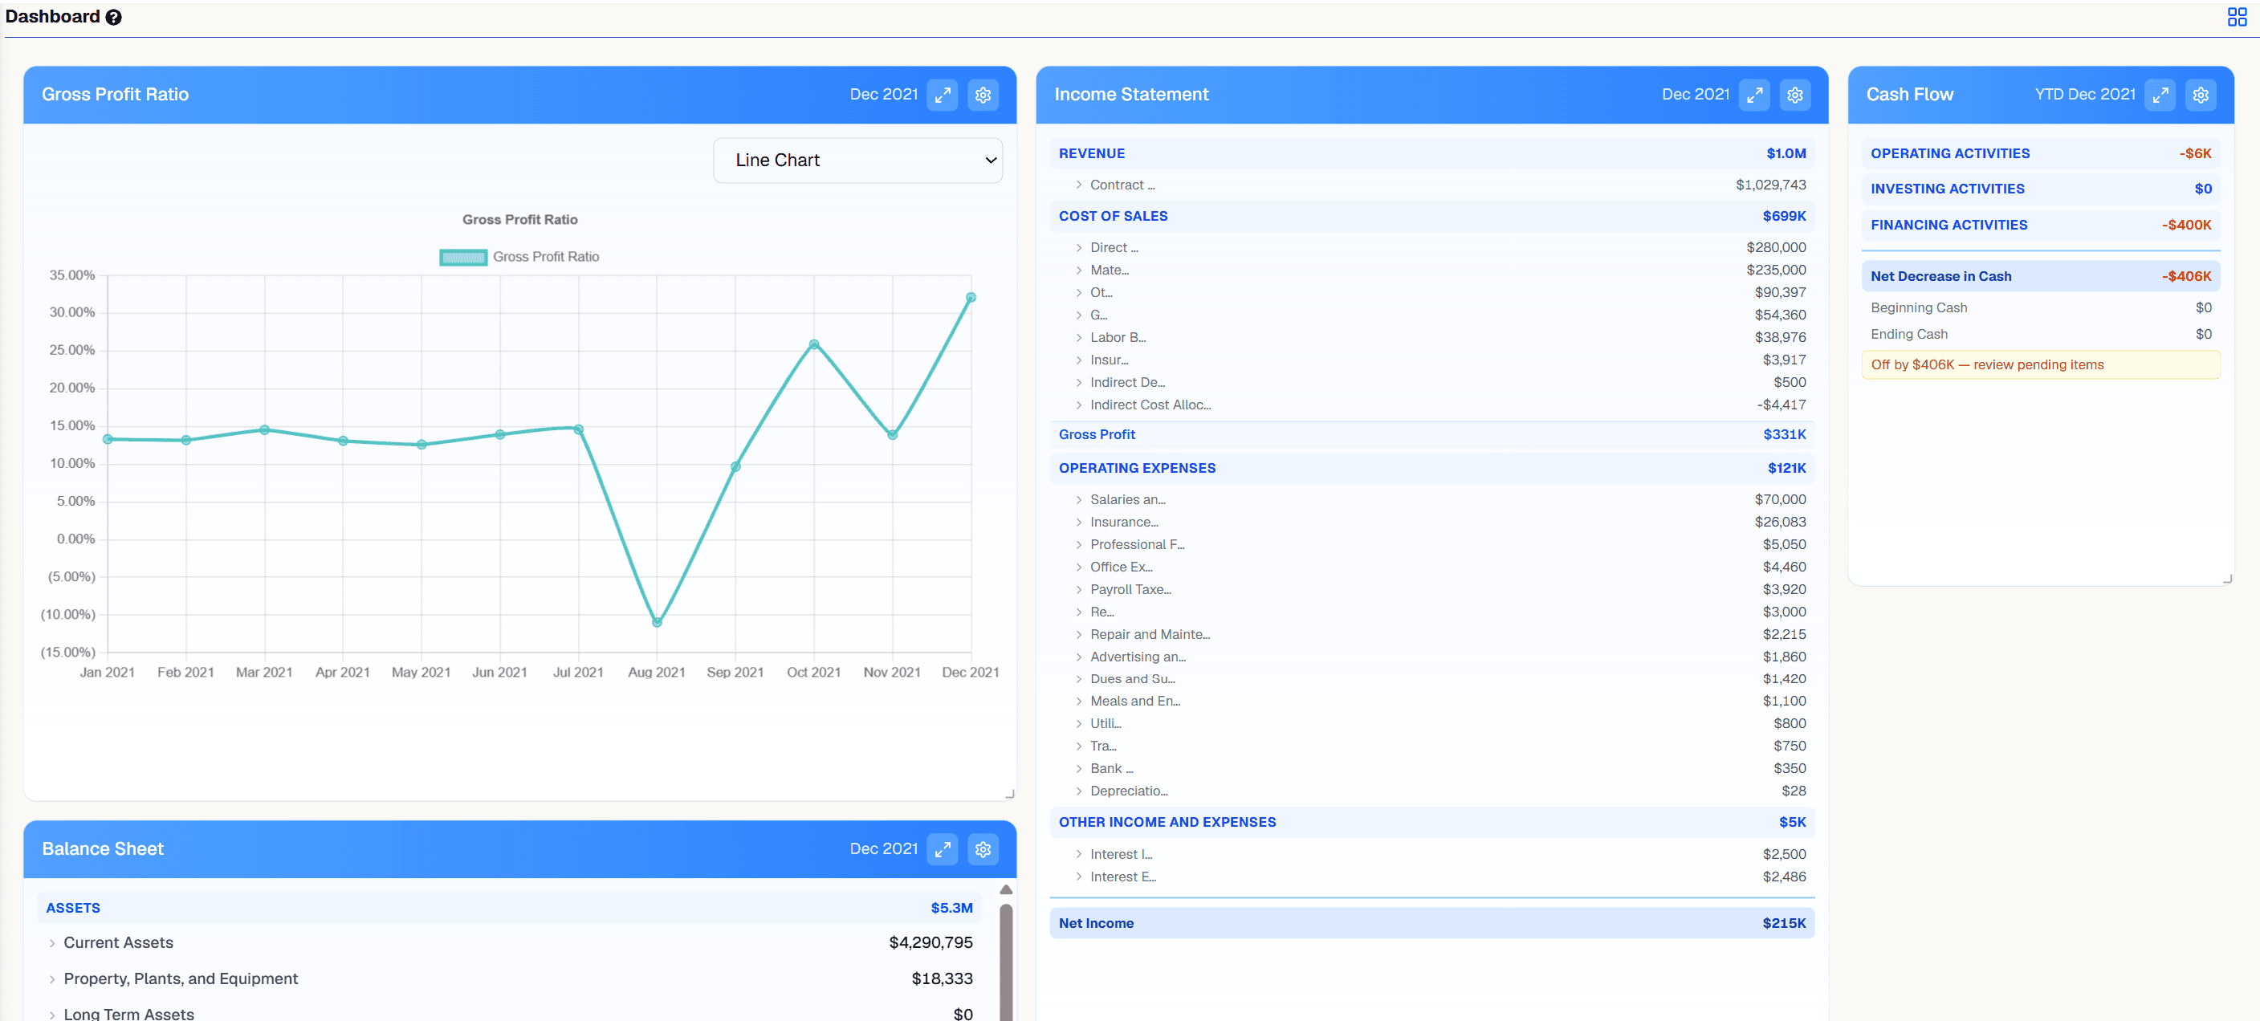Click the Cash Flow widget resize handle
The height and width of the screenshot is (1021, 2260).
(2226, 579)
